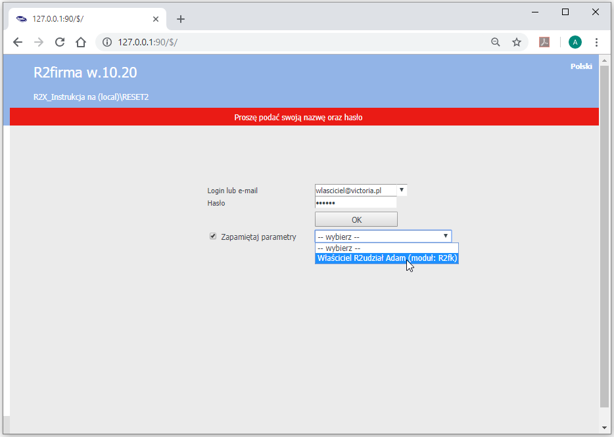Click the address bar URL
The image size is (614, 437).
pos(148,42)
